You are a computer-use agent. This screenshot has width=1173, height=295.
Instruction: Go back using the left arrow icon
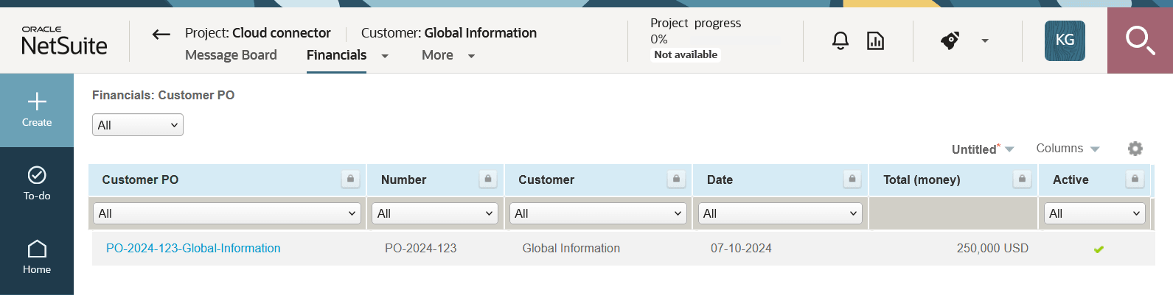tap(161, 34)
